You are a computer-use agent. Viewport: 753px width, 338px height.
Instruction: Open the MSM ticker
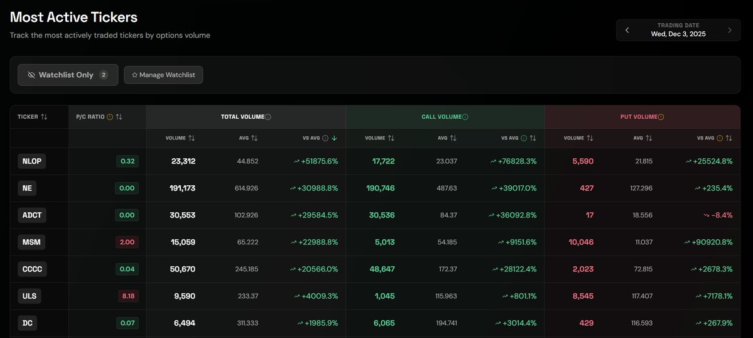point(31,242)
